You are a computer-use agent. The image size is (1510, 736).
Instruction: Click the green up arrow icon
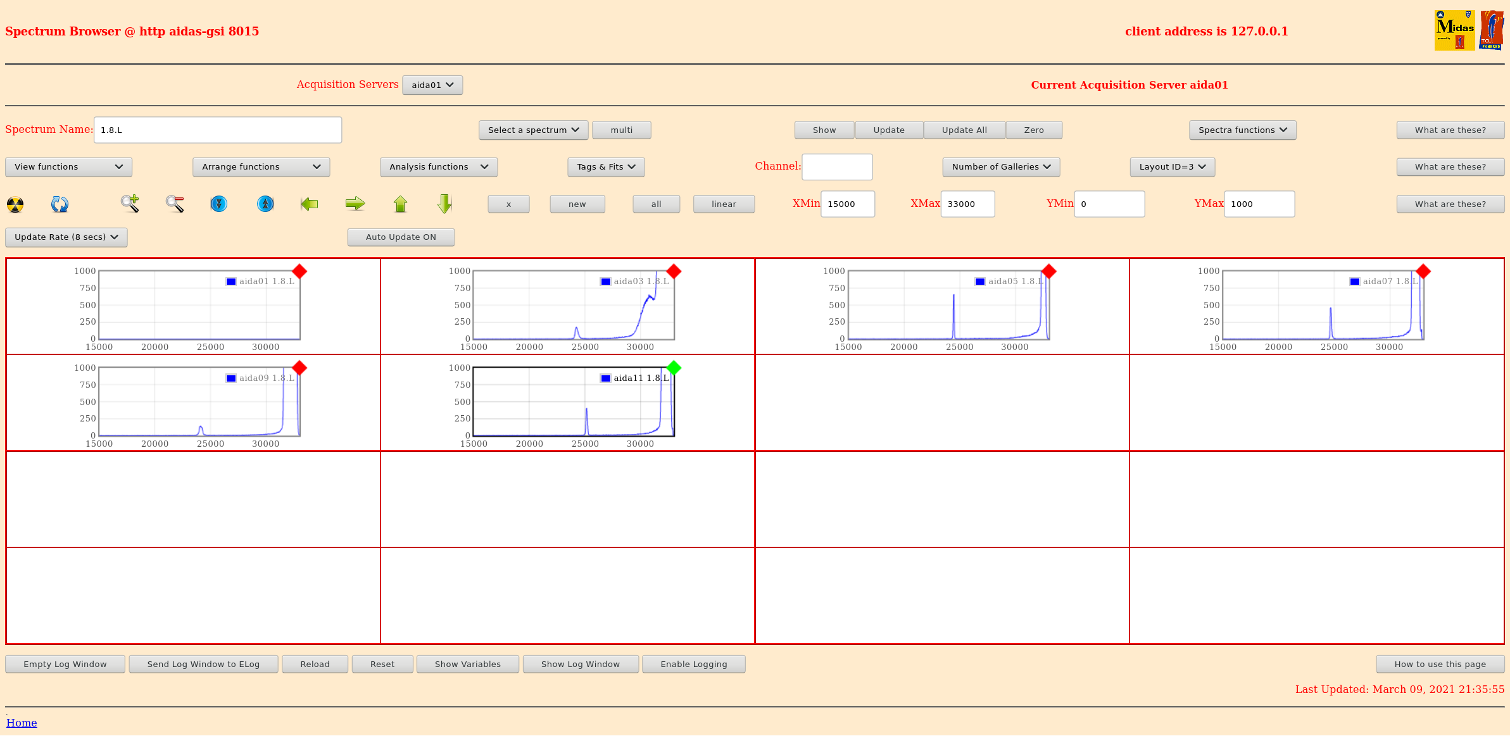400,204
